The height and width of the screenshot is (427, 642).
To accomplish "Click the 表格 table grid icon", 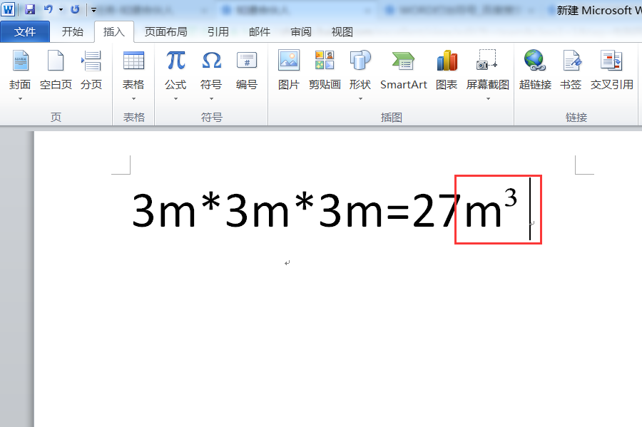I will [133, 61].
